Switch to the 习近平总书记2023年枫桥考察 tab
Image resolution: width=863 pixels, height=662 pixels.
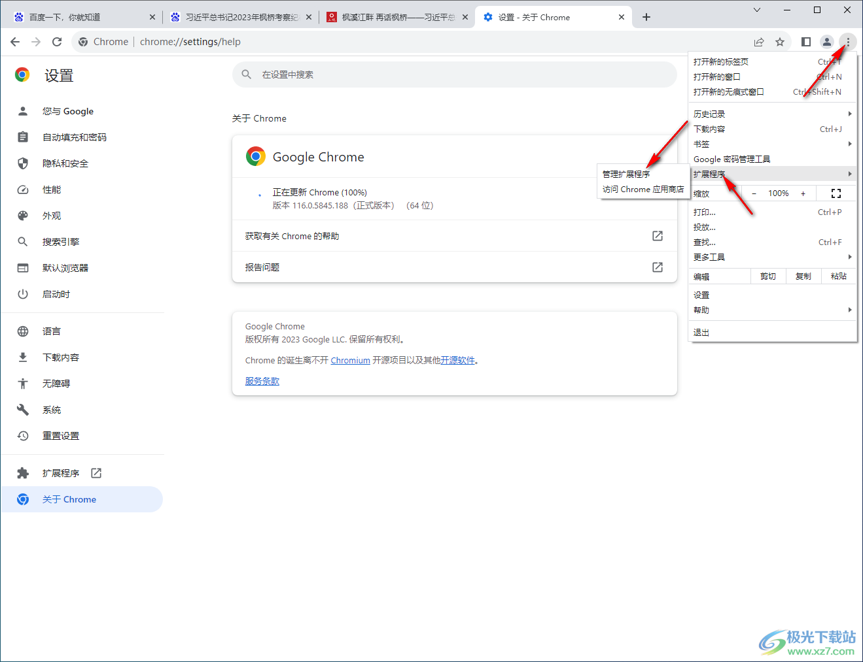click(242, 17)
